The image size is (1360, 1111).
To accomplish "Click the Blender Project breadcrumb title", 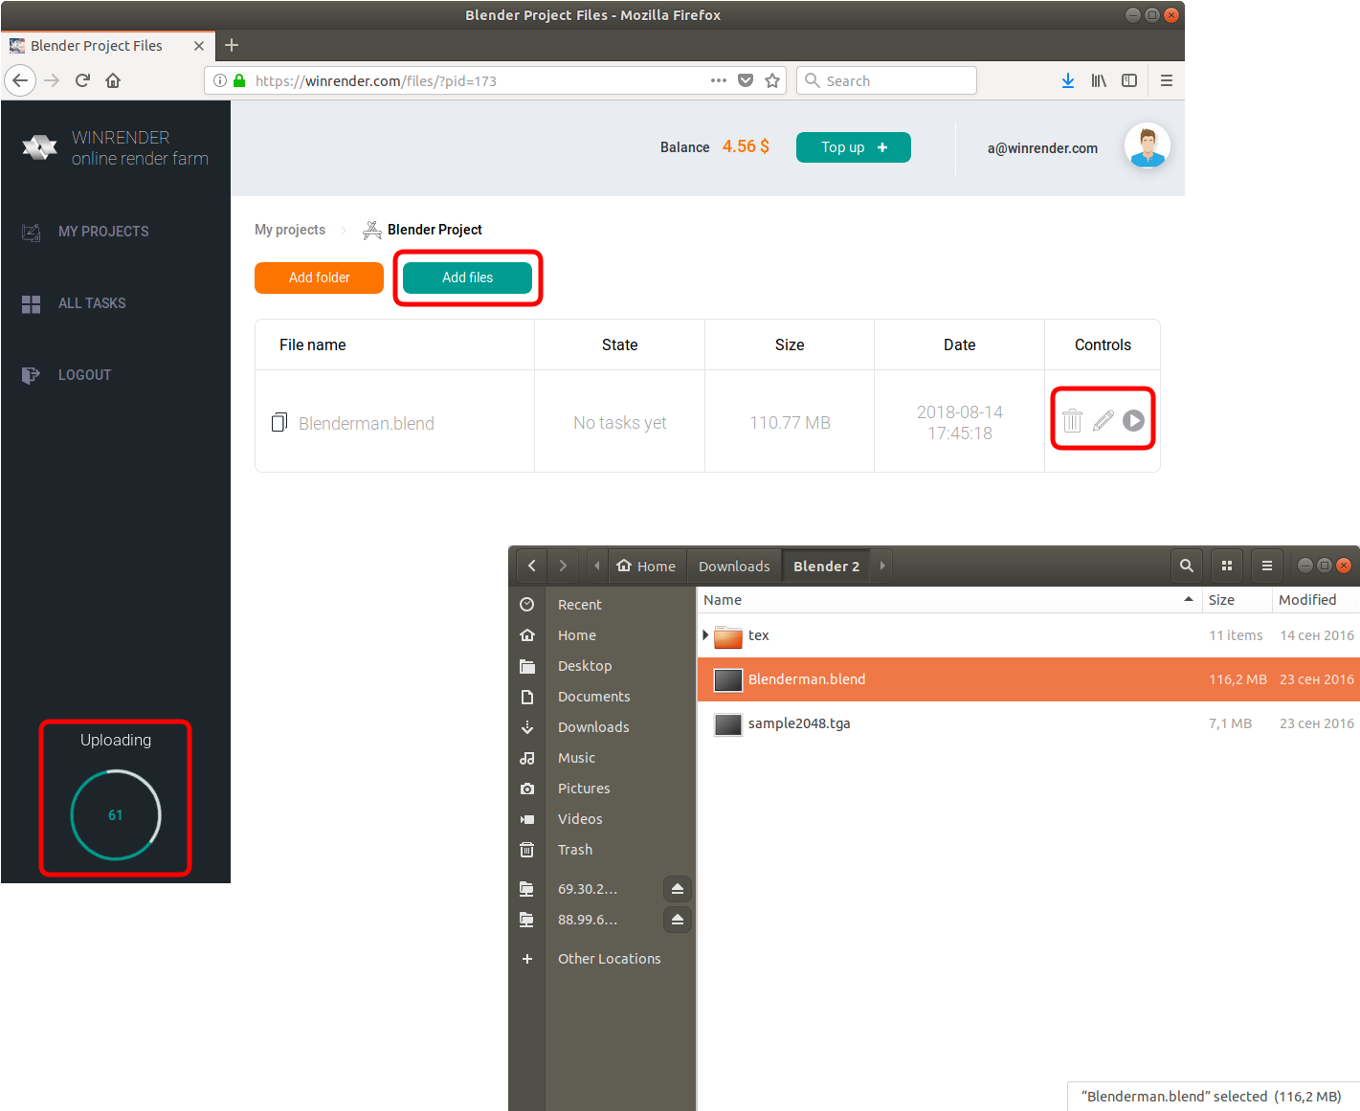I will [x=435, y=230].
